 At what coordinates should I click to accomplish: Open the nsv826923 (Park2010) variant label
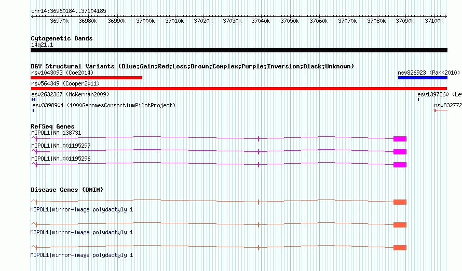[x=429, y=73]
